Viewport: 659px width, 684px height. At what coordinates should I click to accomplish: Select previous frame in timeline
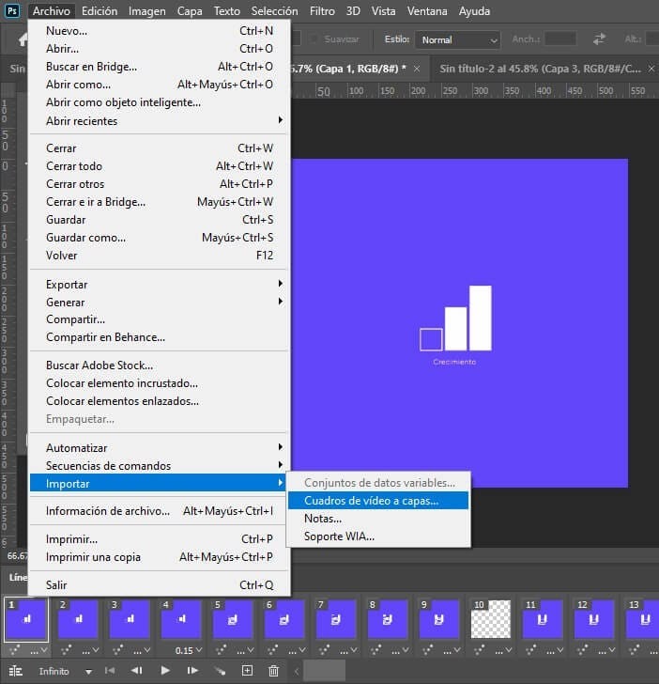[x=137, y=671]
